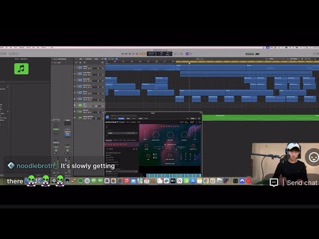Image resolution: width=319 pixels, height=239 pixels.
Task: Click the red record button
Action: tap(137, 54)
